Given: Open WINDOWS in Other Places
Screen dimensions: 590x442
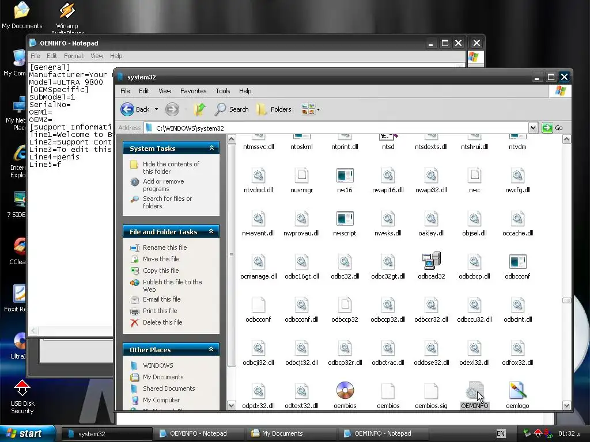Looking at the screenshot, I should pyautogui.click(x=158, y=365).
